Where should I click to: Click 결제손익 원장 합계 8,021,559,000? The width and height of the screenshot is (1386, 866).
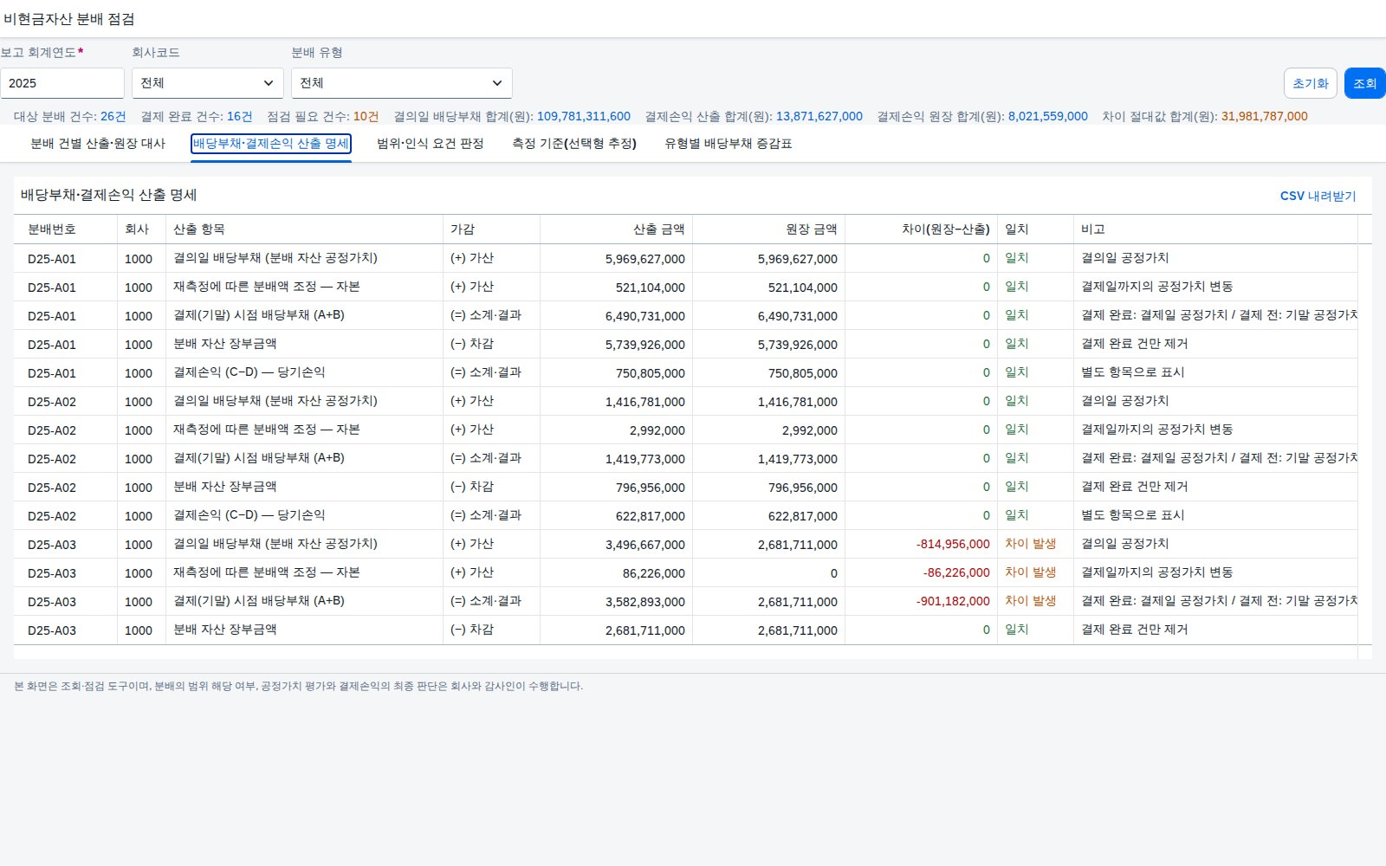[982, 116]
